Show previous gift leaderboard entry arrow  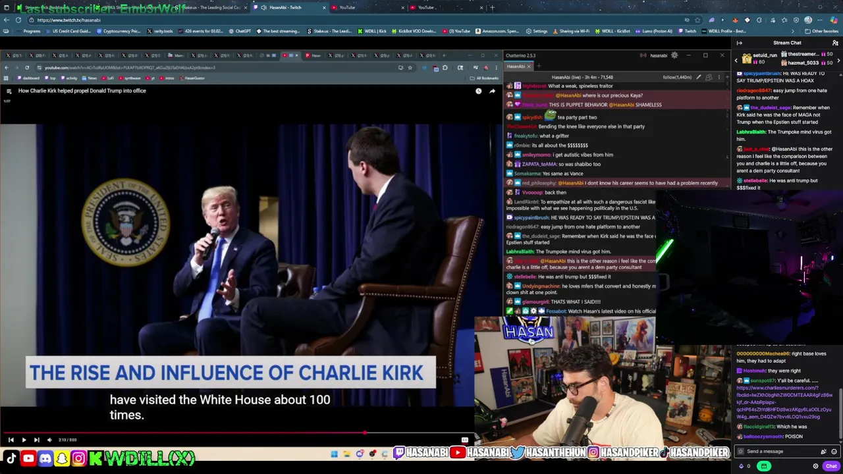coord(736,61)
